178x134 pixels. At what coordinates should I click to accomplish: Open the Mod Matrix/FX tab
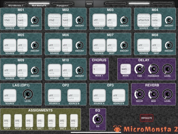[39, 4]
